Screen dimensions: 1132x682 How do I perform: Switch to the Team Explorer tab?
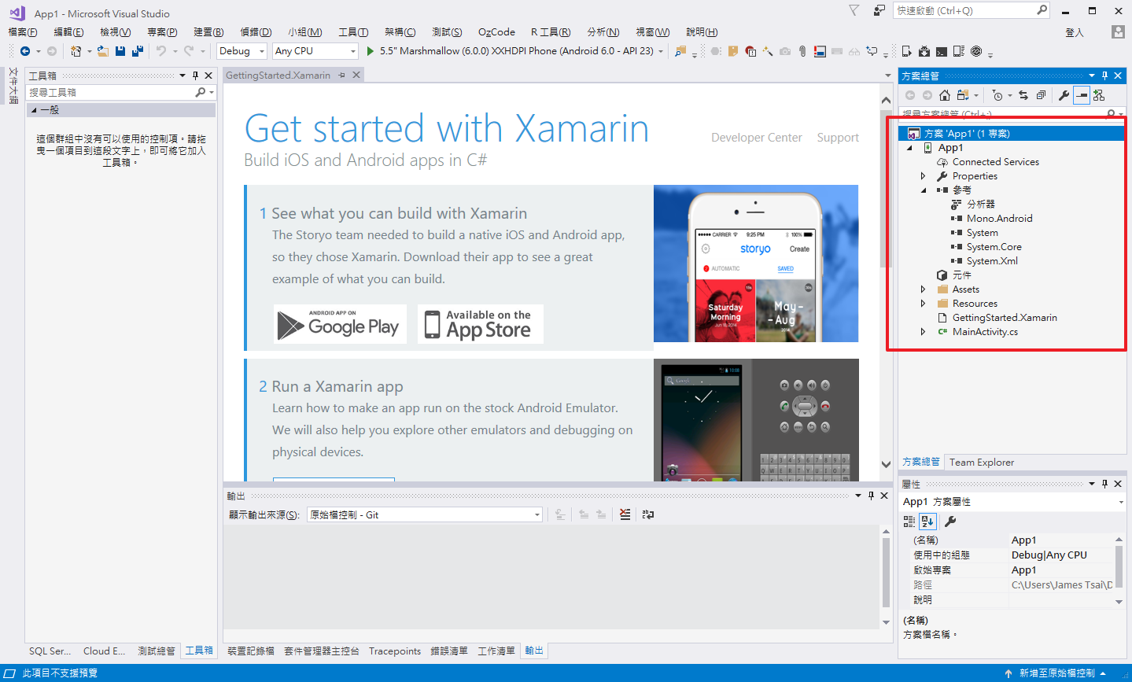click(982, 463)
